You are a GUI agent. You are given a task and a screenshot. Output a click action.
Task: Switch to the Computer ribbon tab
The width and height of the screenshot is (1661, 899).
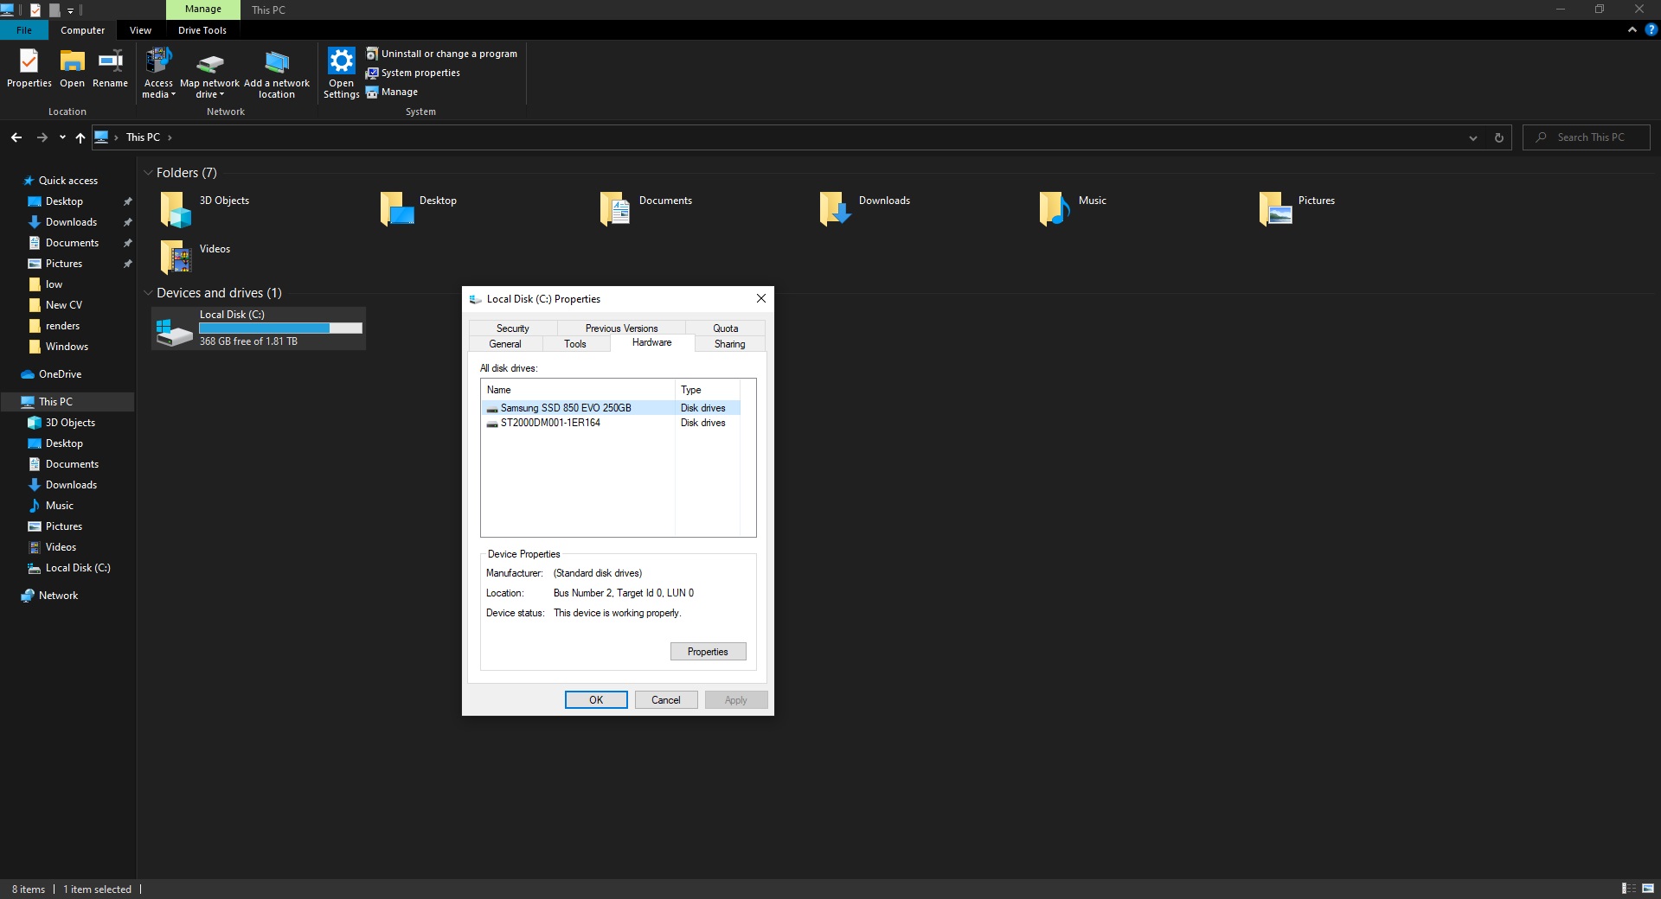[x=82, y=30]
